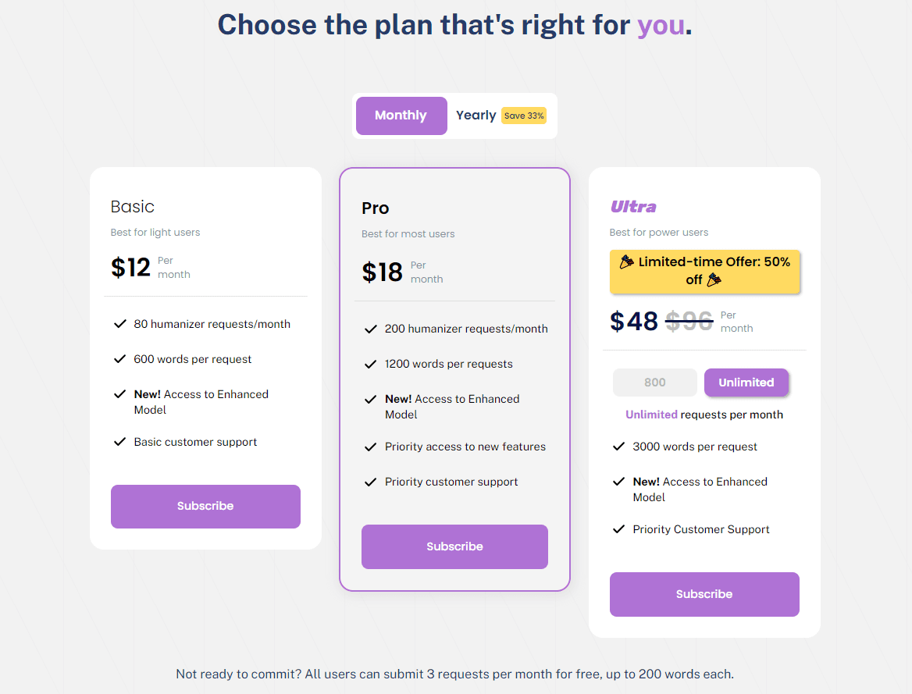Screen dimensions: 912x694
Task: Click the Save 33% badge
Action: pyautogui.click(x=524, y=116)
